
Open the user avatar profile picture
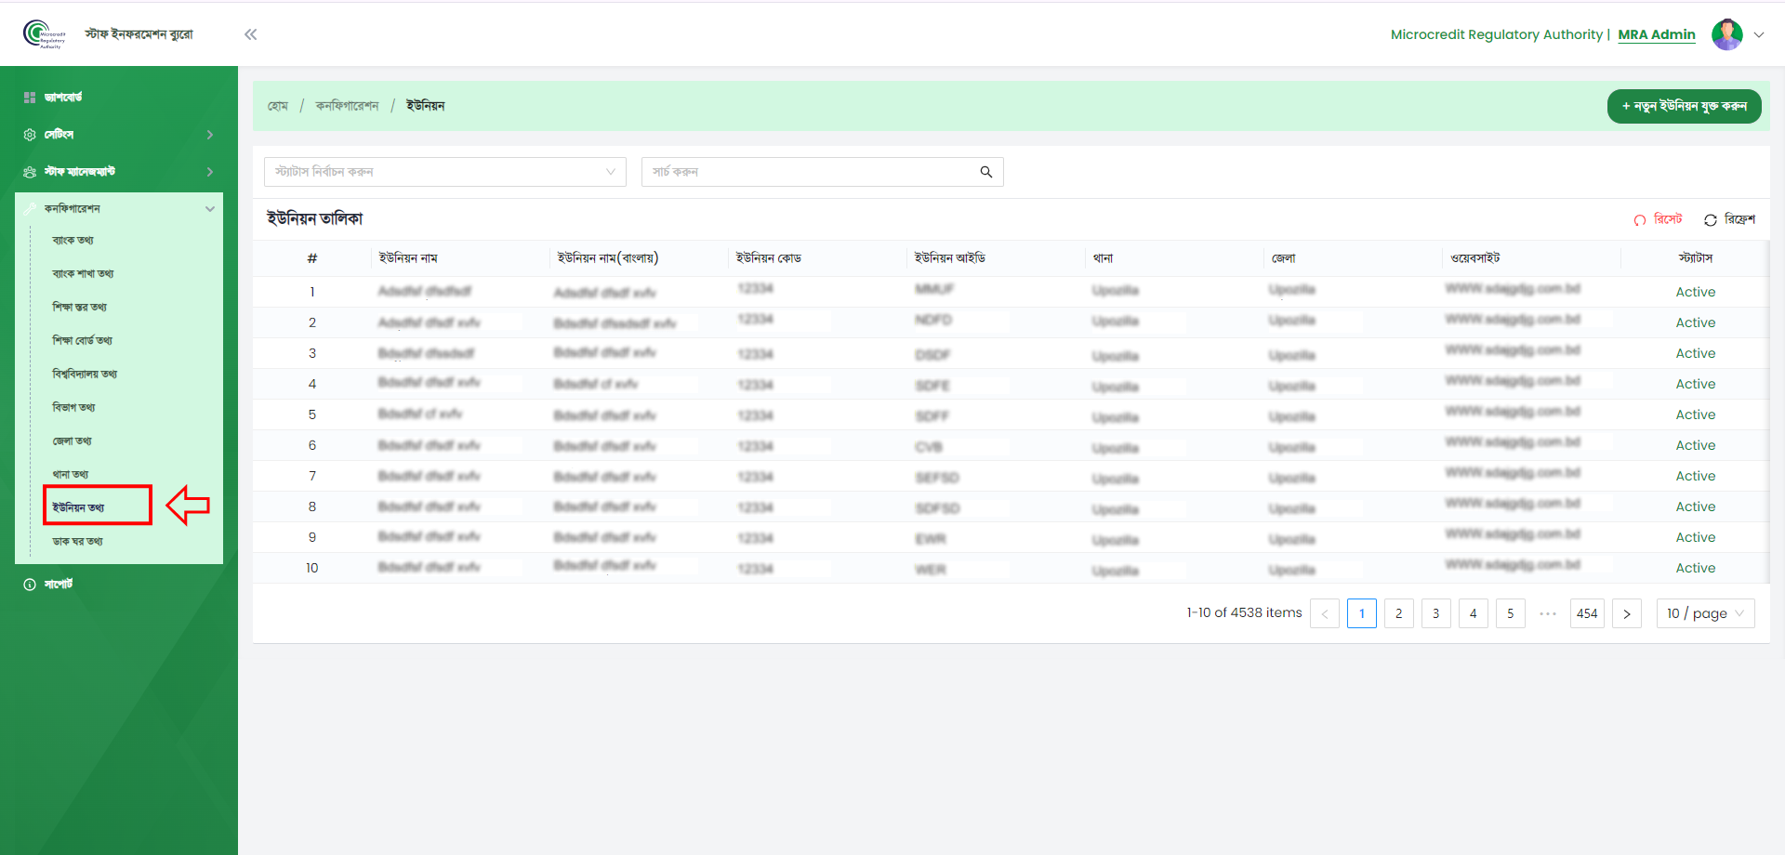pos(1726,34)
